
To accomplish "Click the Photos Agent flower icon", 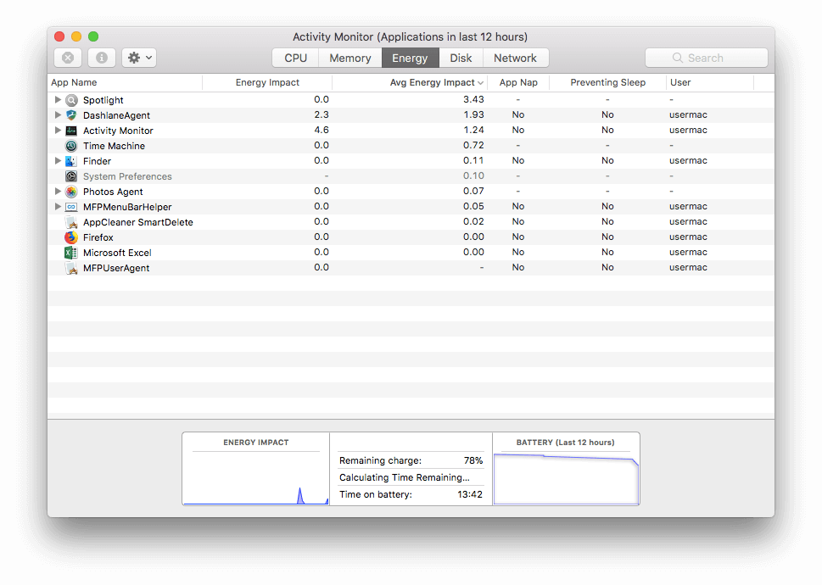I will pyautogui.click(x=71, y=192).
